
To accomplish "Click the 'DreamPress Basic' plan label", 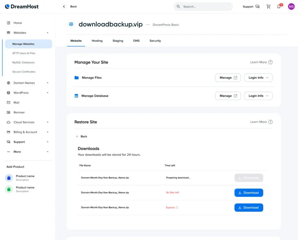I will coord(166,25).
